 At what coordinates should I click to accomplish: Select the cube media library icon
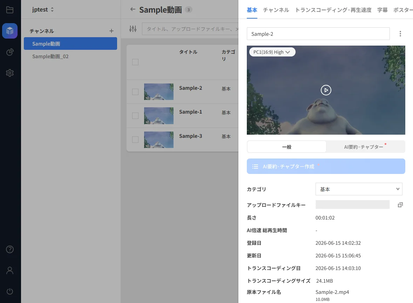point(10,31)
